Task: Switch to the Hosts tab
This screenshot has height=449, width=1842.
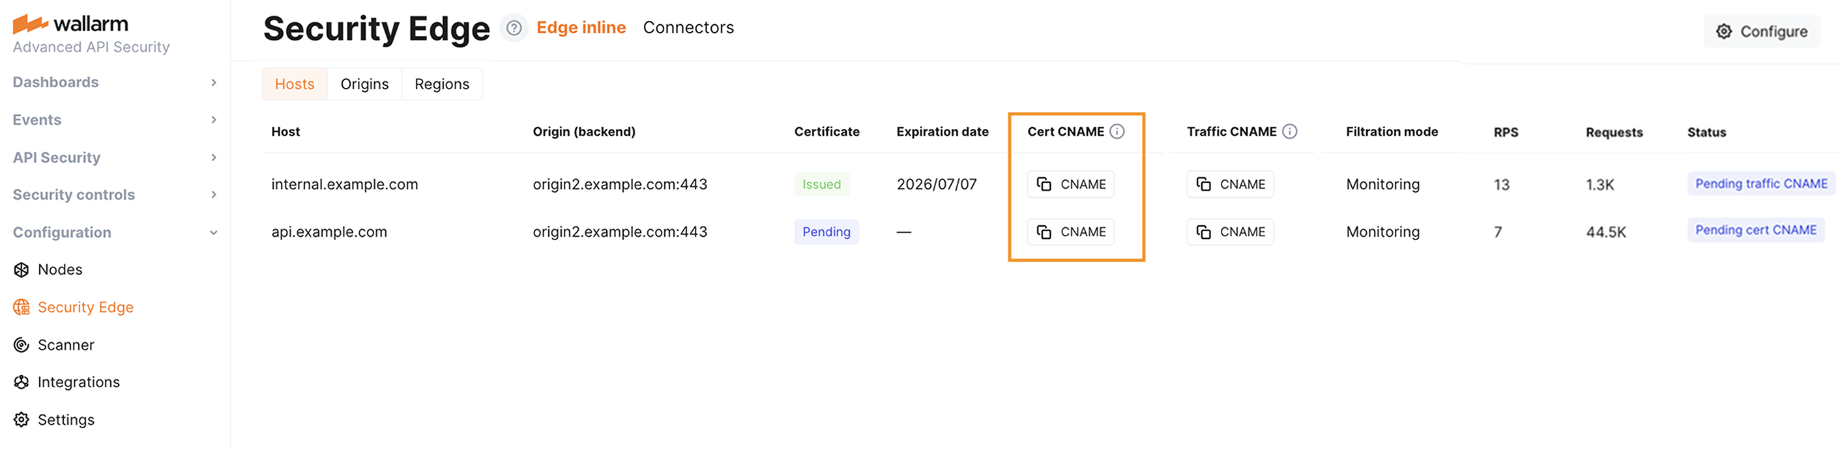Action: (x=295, y=84)
